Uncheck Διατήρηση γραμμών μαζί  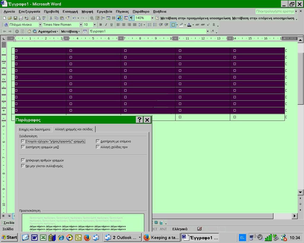click(x=23, y=147)
